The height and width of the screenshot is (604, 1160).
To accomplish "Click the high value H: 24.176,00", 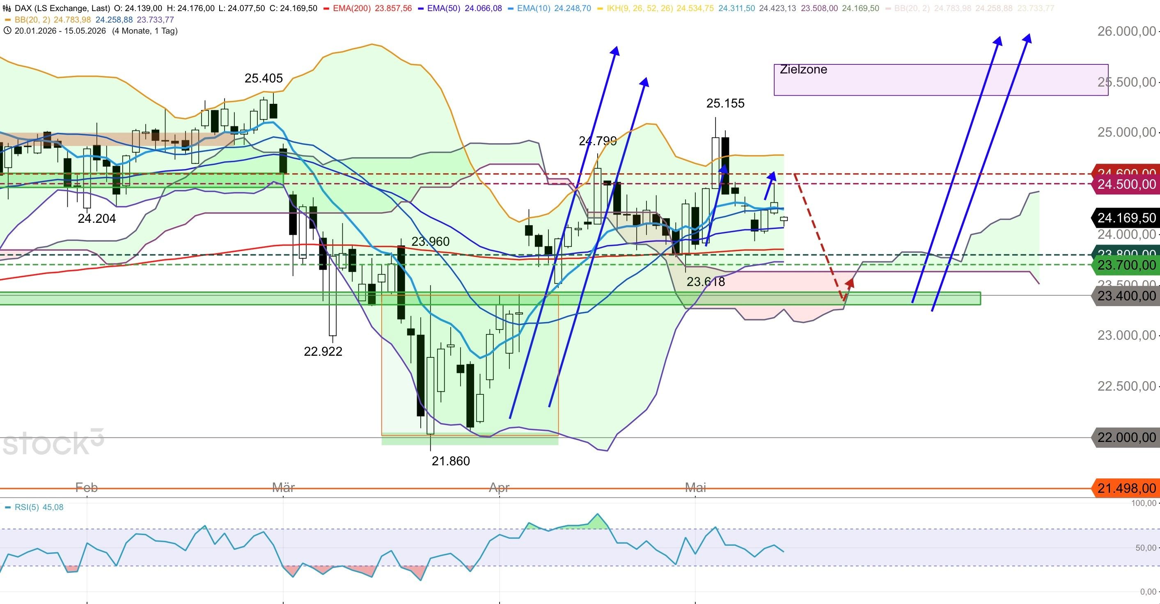I will point(190,8).
